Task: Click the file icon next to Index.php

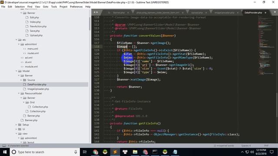Action: coord(27,22)
